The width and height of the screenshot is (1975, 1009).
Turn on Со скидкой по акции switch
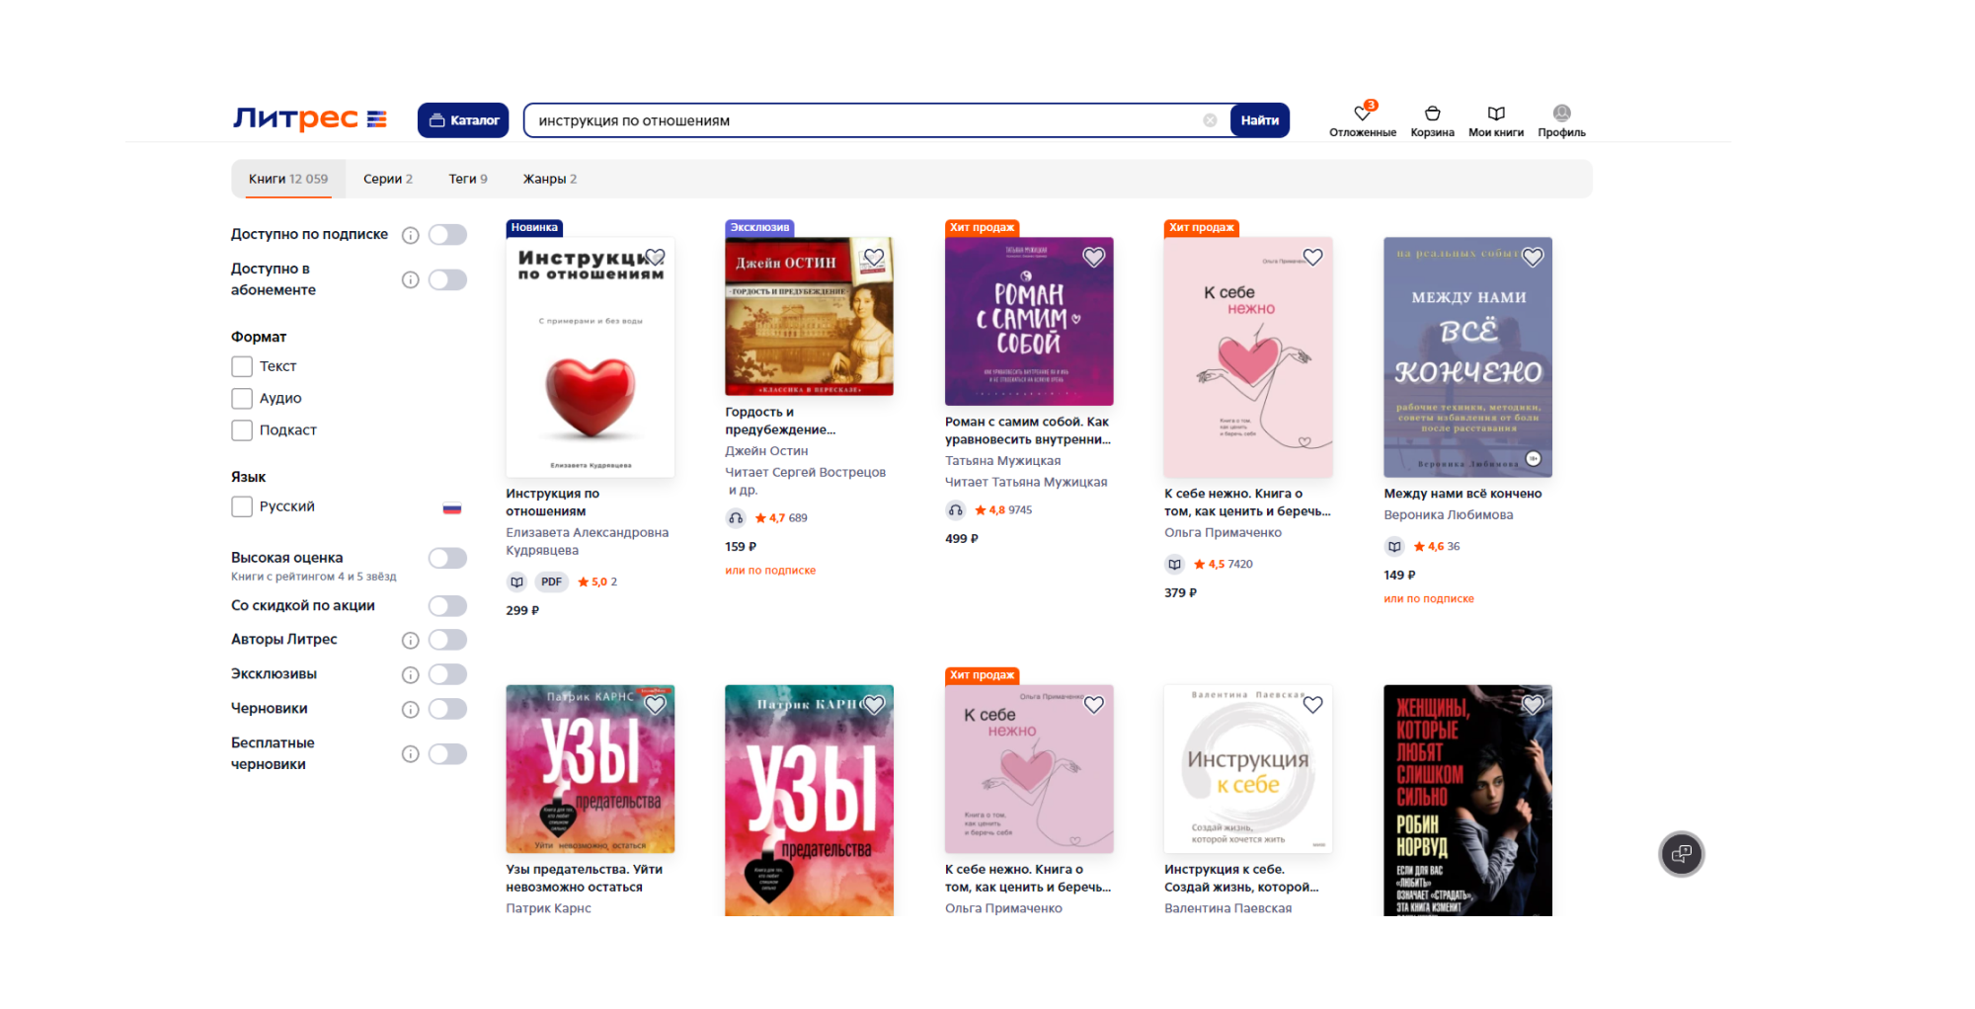point(447,606)
